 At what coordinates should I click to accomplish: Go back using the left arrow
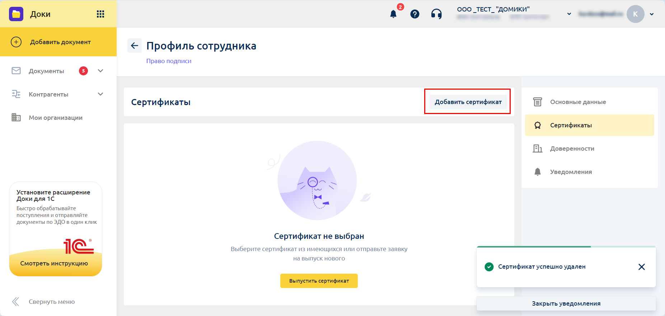point(135,46)
